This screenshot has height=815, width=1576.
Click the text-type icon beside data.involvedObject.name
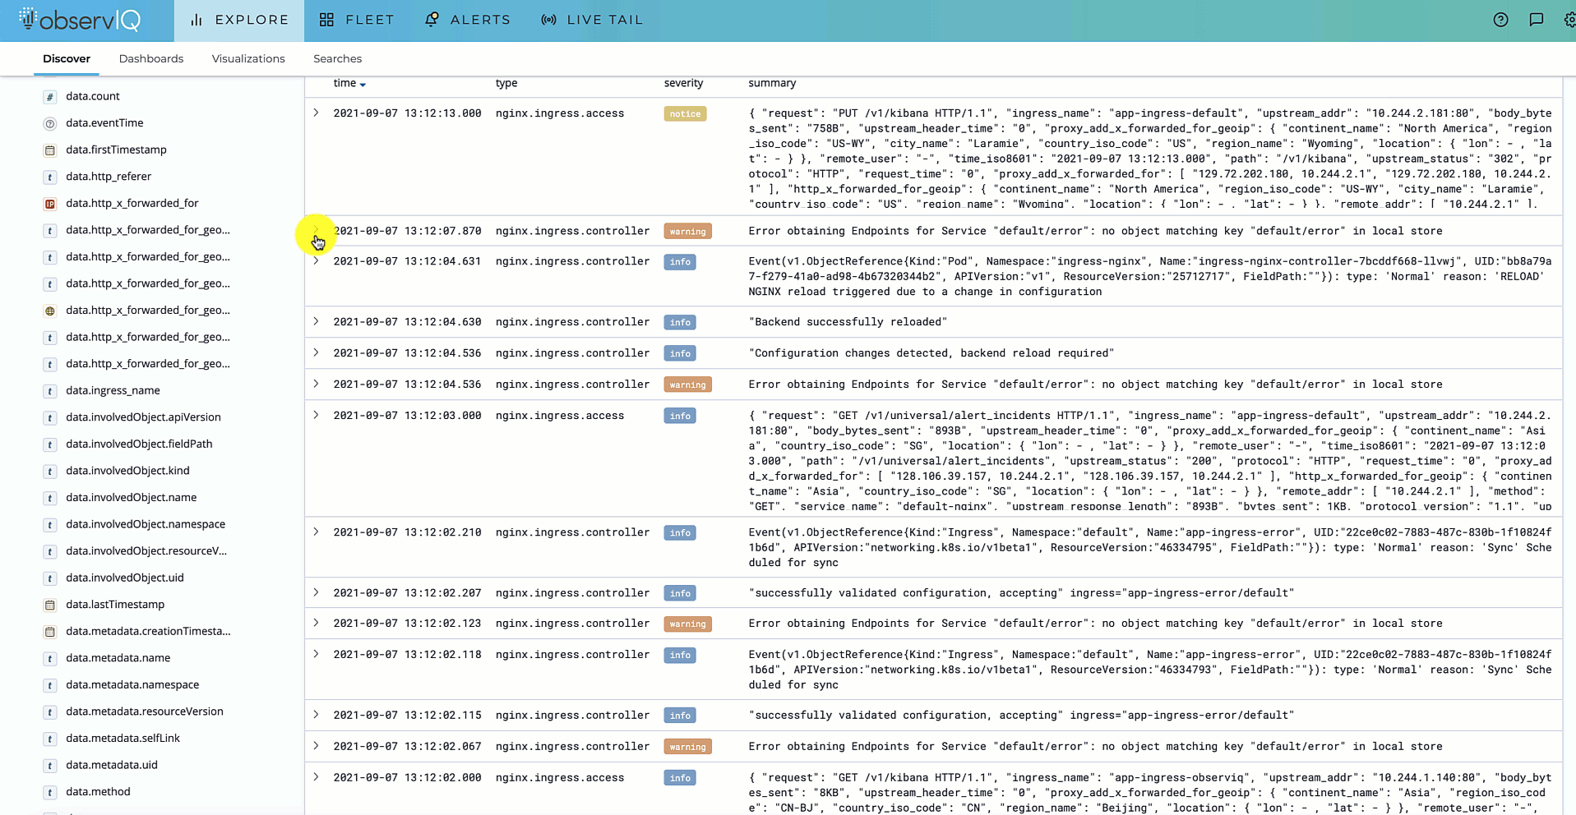pyautogui.click(x=50, y=498)
